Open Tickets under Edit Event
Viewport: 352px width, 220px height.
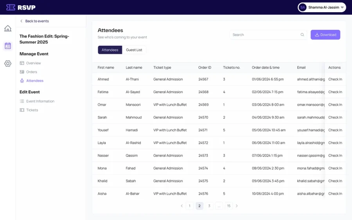click(32, 110)
